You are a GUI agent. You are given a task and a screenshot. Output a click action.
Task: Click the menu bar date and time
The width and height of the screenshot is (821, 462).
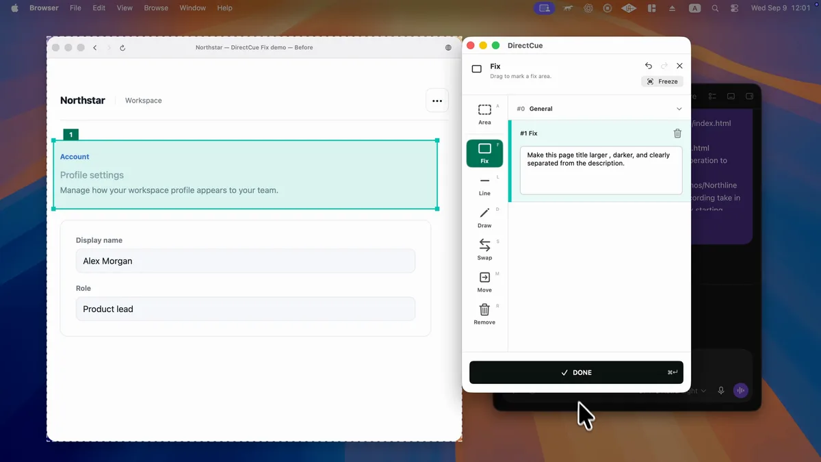(781, 8)
